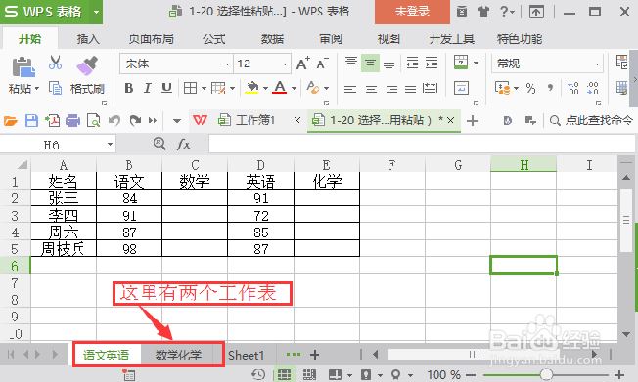Click the fx insert function button
Screen dimensions: 638x382
184,145
